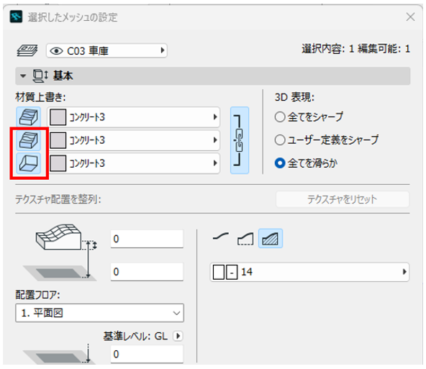Open the C03 車庫 layer dropdown
The width and height of the screenshot is (426, 369).
click(x=106, y=50)
